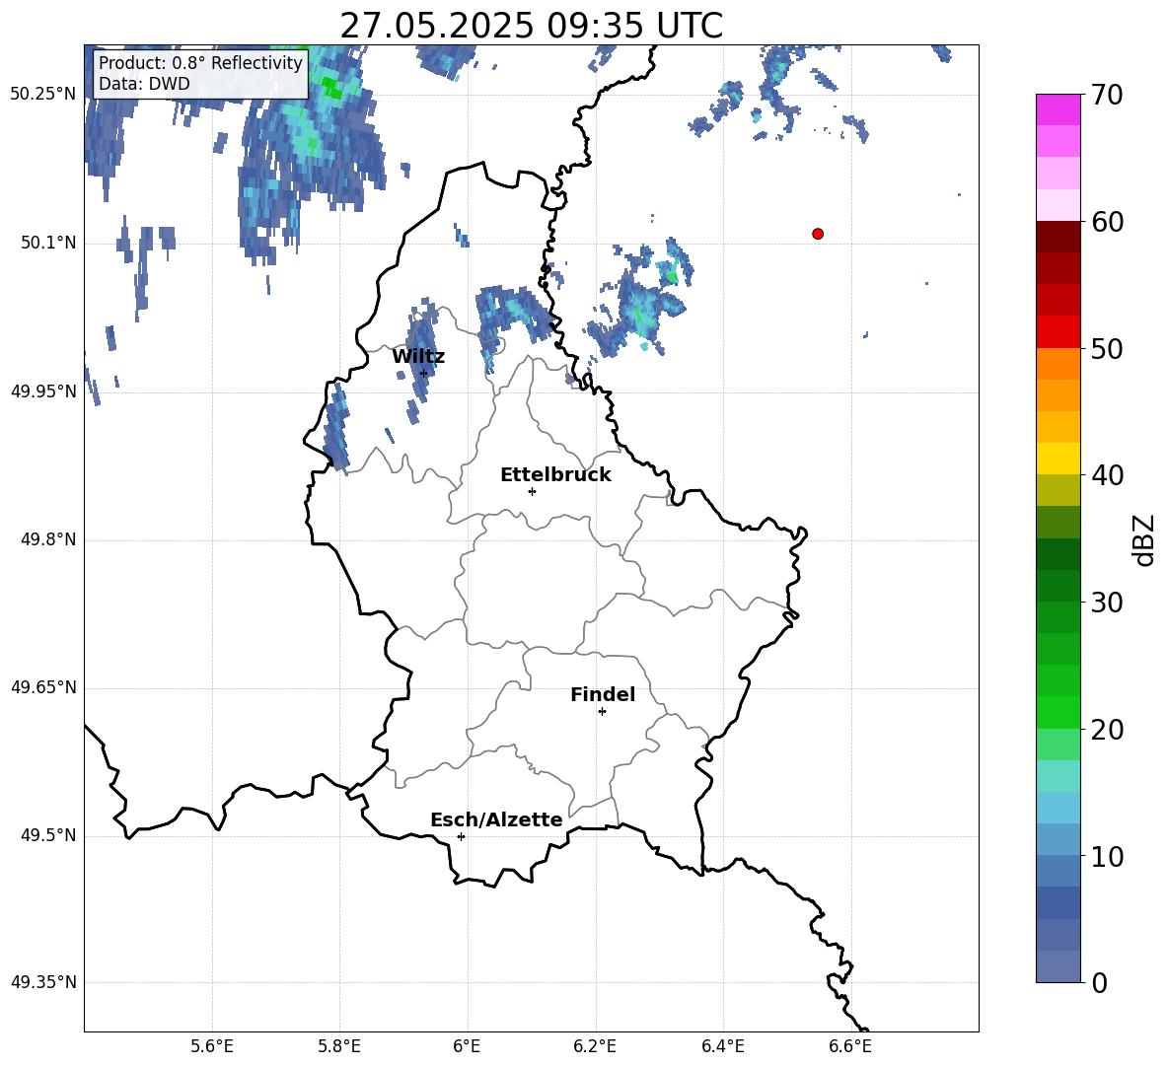Click the Findel cross marker
Screen dimensions: 1168x1066
point(602,712)
